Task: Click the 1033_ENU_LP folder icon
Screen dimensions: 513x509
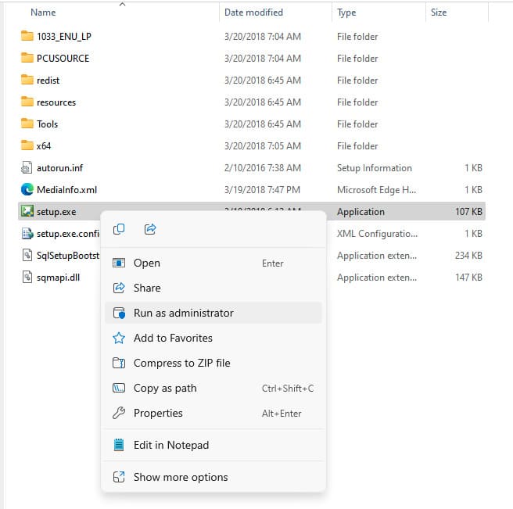Action: tap(27, 37)
